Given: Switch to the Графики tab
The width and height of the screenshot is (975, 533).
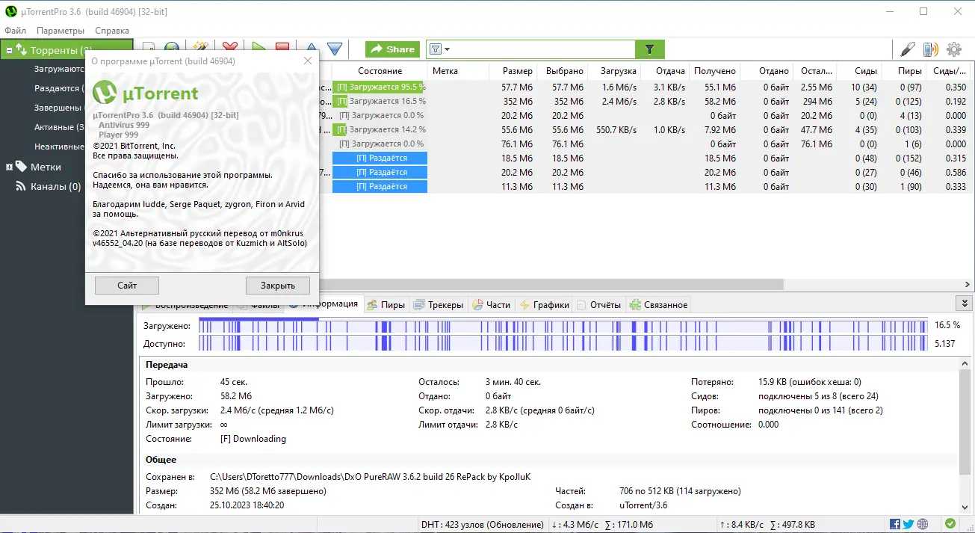Looking at the screenshot, I should click(544, 304).
